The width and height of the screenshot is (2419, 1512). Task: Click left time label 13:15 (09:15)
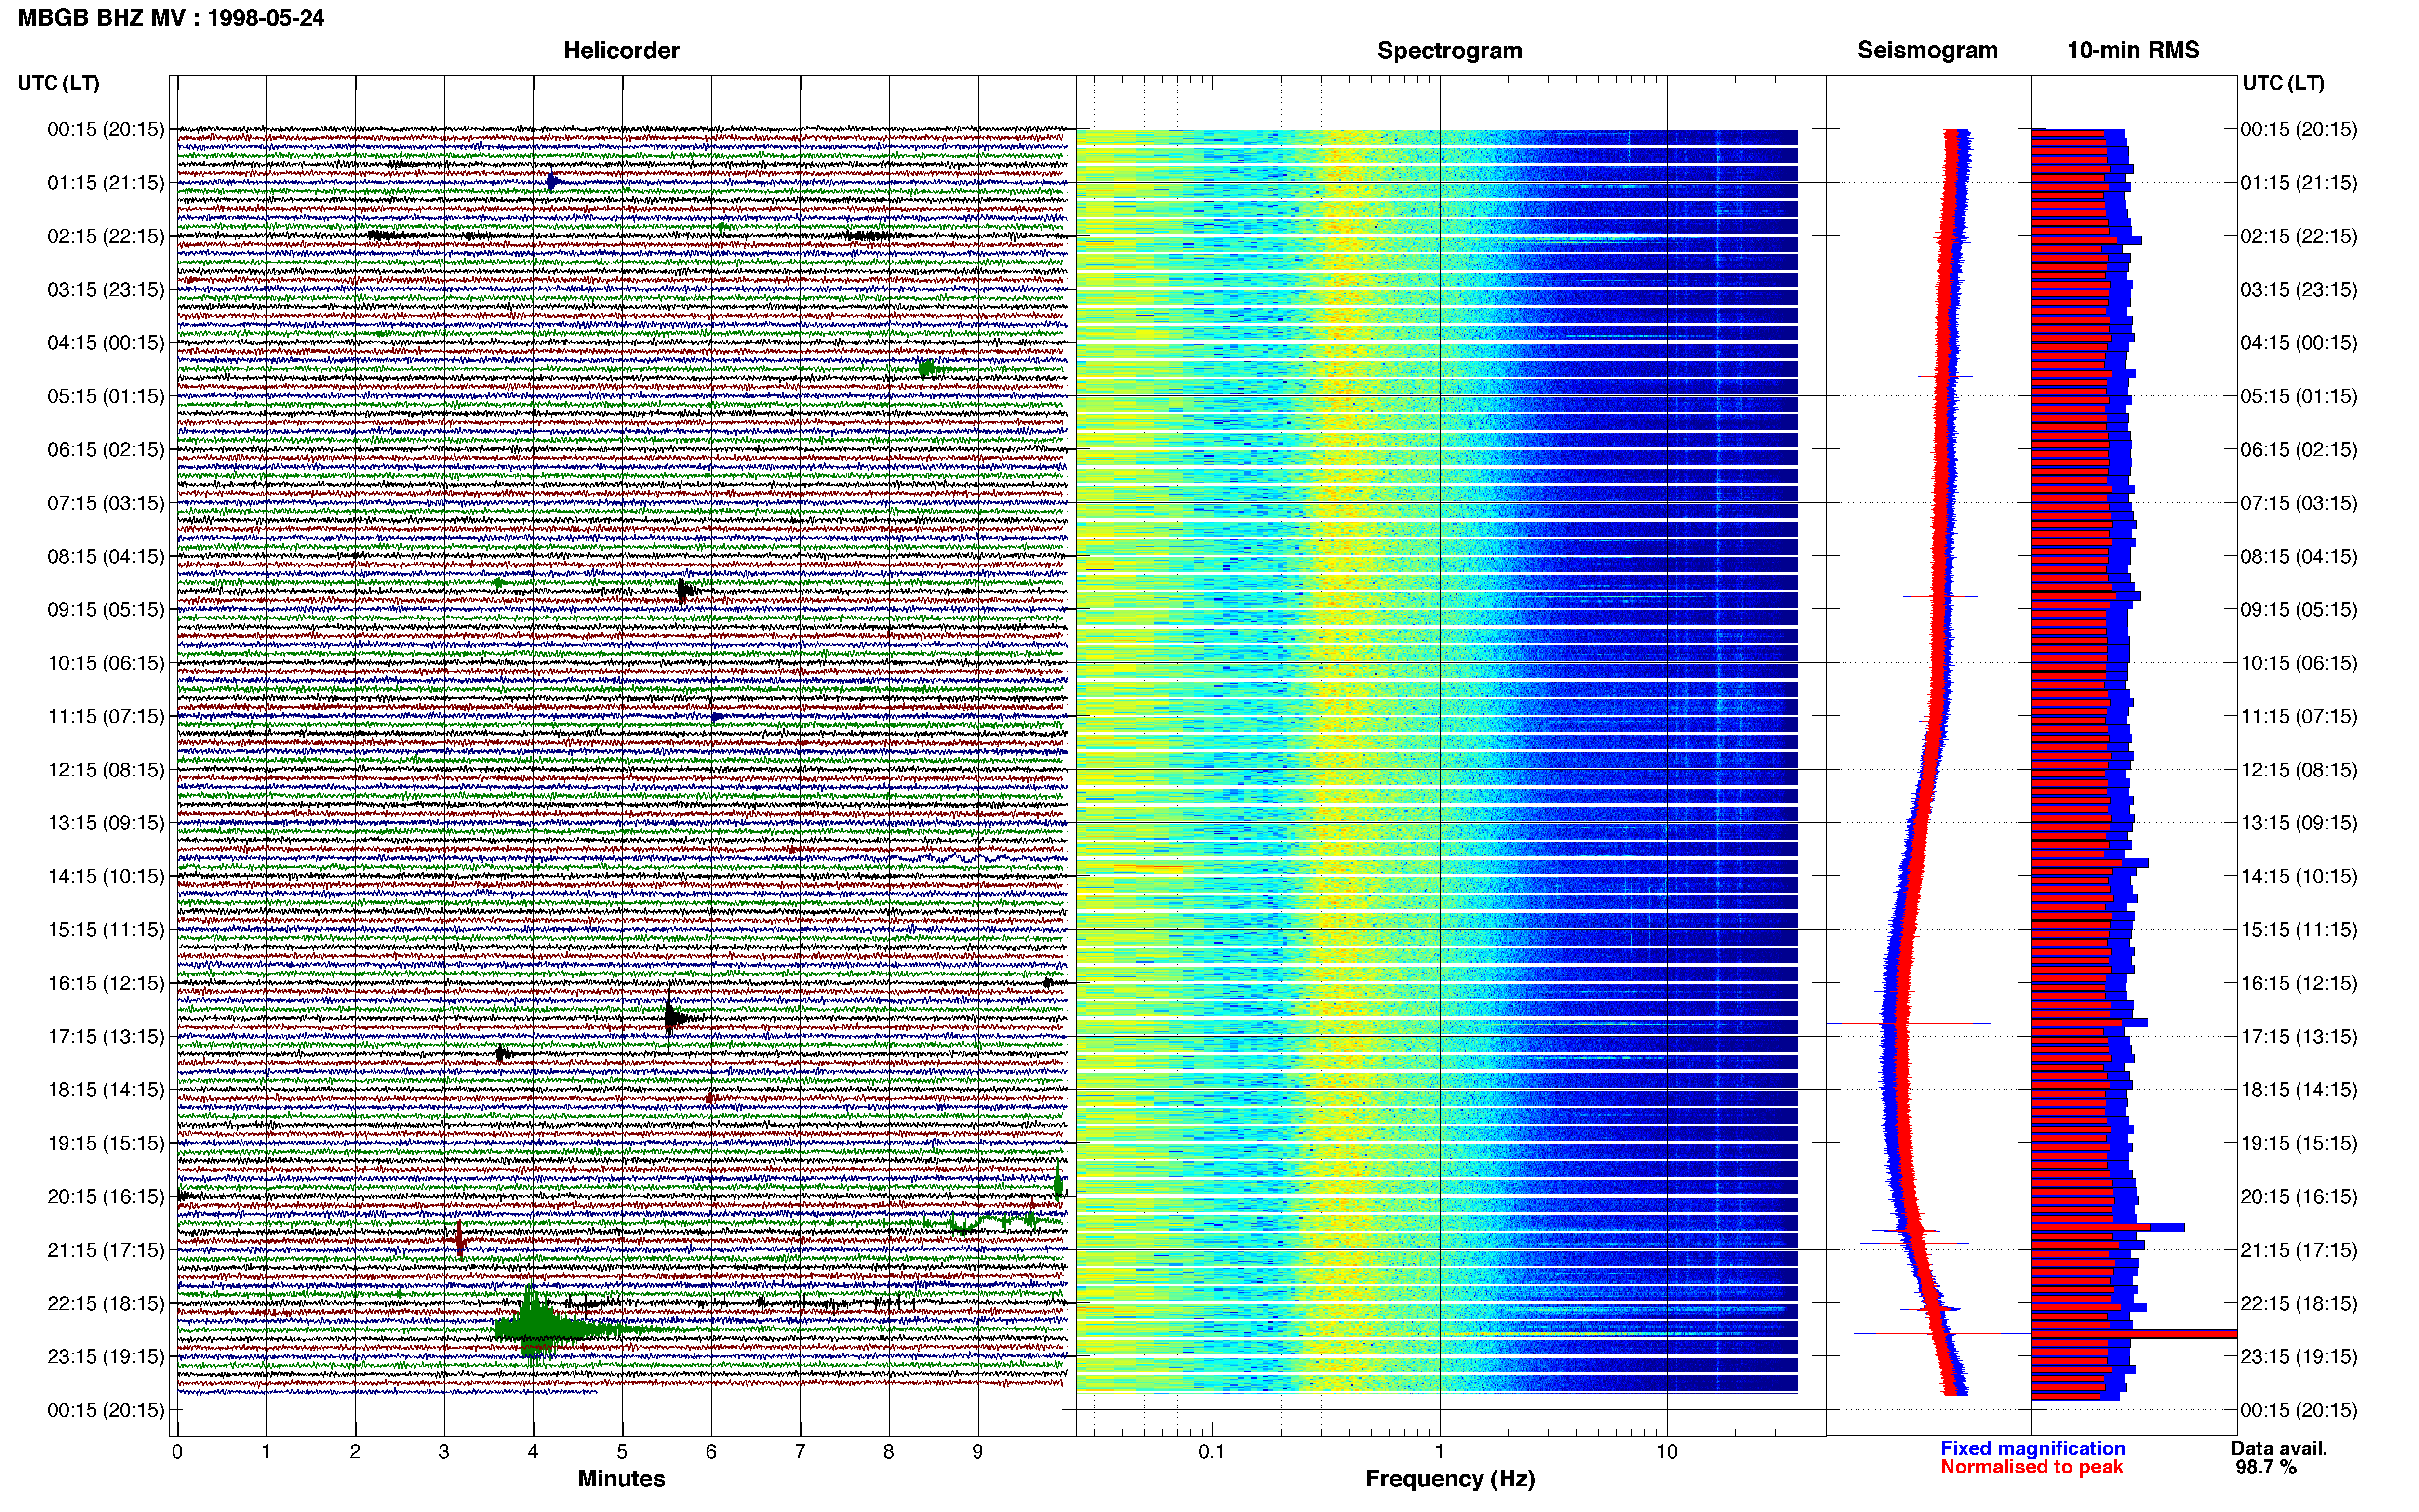pos(106,822)
